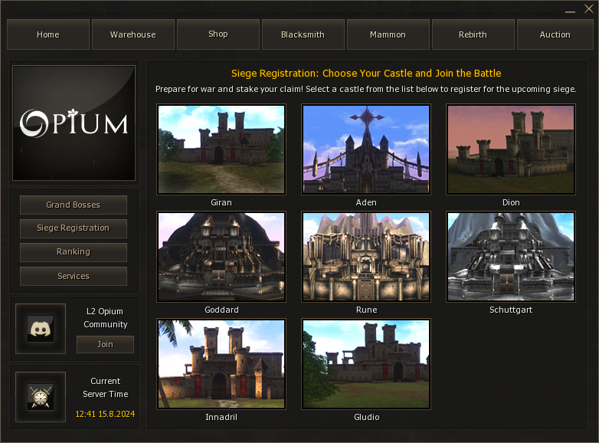Open the Ranking page
The width and height of the screenshot is (599, 443).
[x=74, y=252]
